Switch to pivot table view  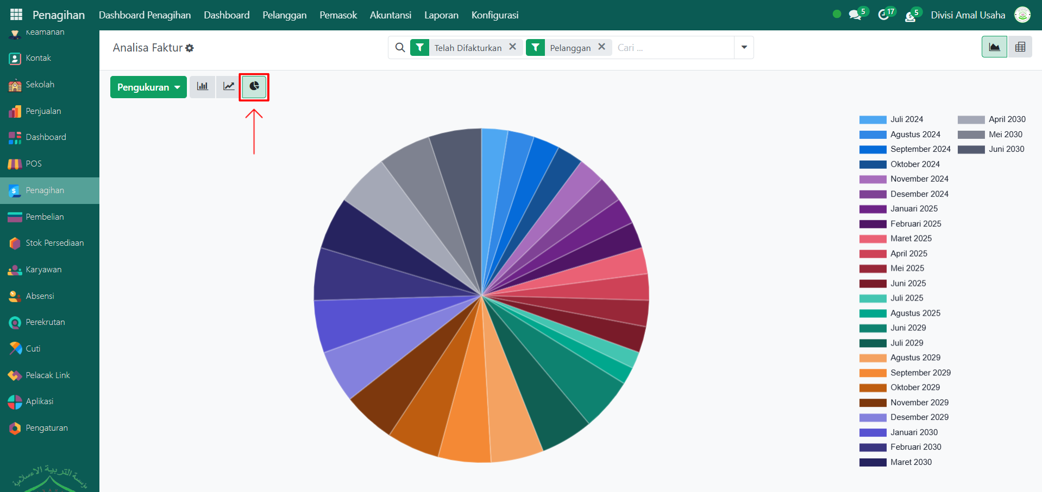1020,47
